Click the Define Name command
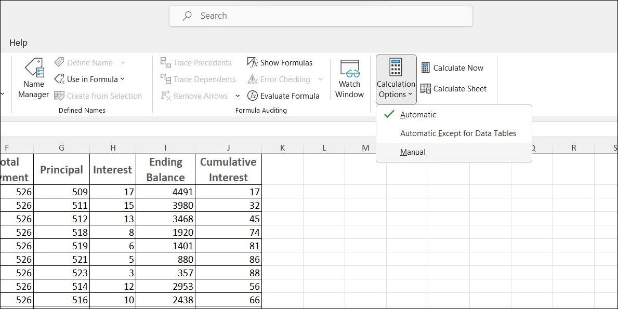 89,62
